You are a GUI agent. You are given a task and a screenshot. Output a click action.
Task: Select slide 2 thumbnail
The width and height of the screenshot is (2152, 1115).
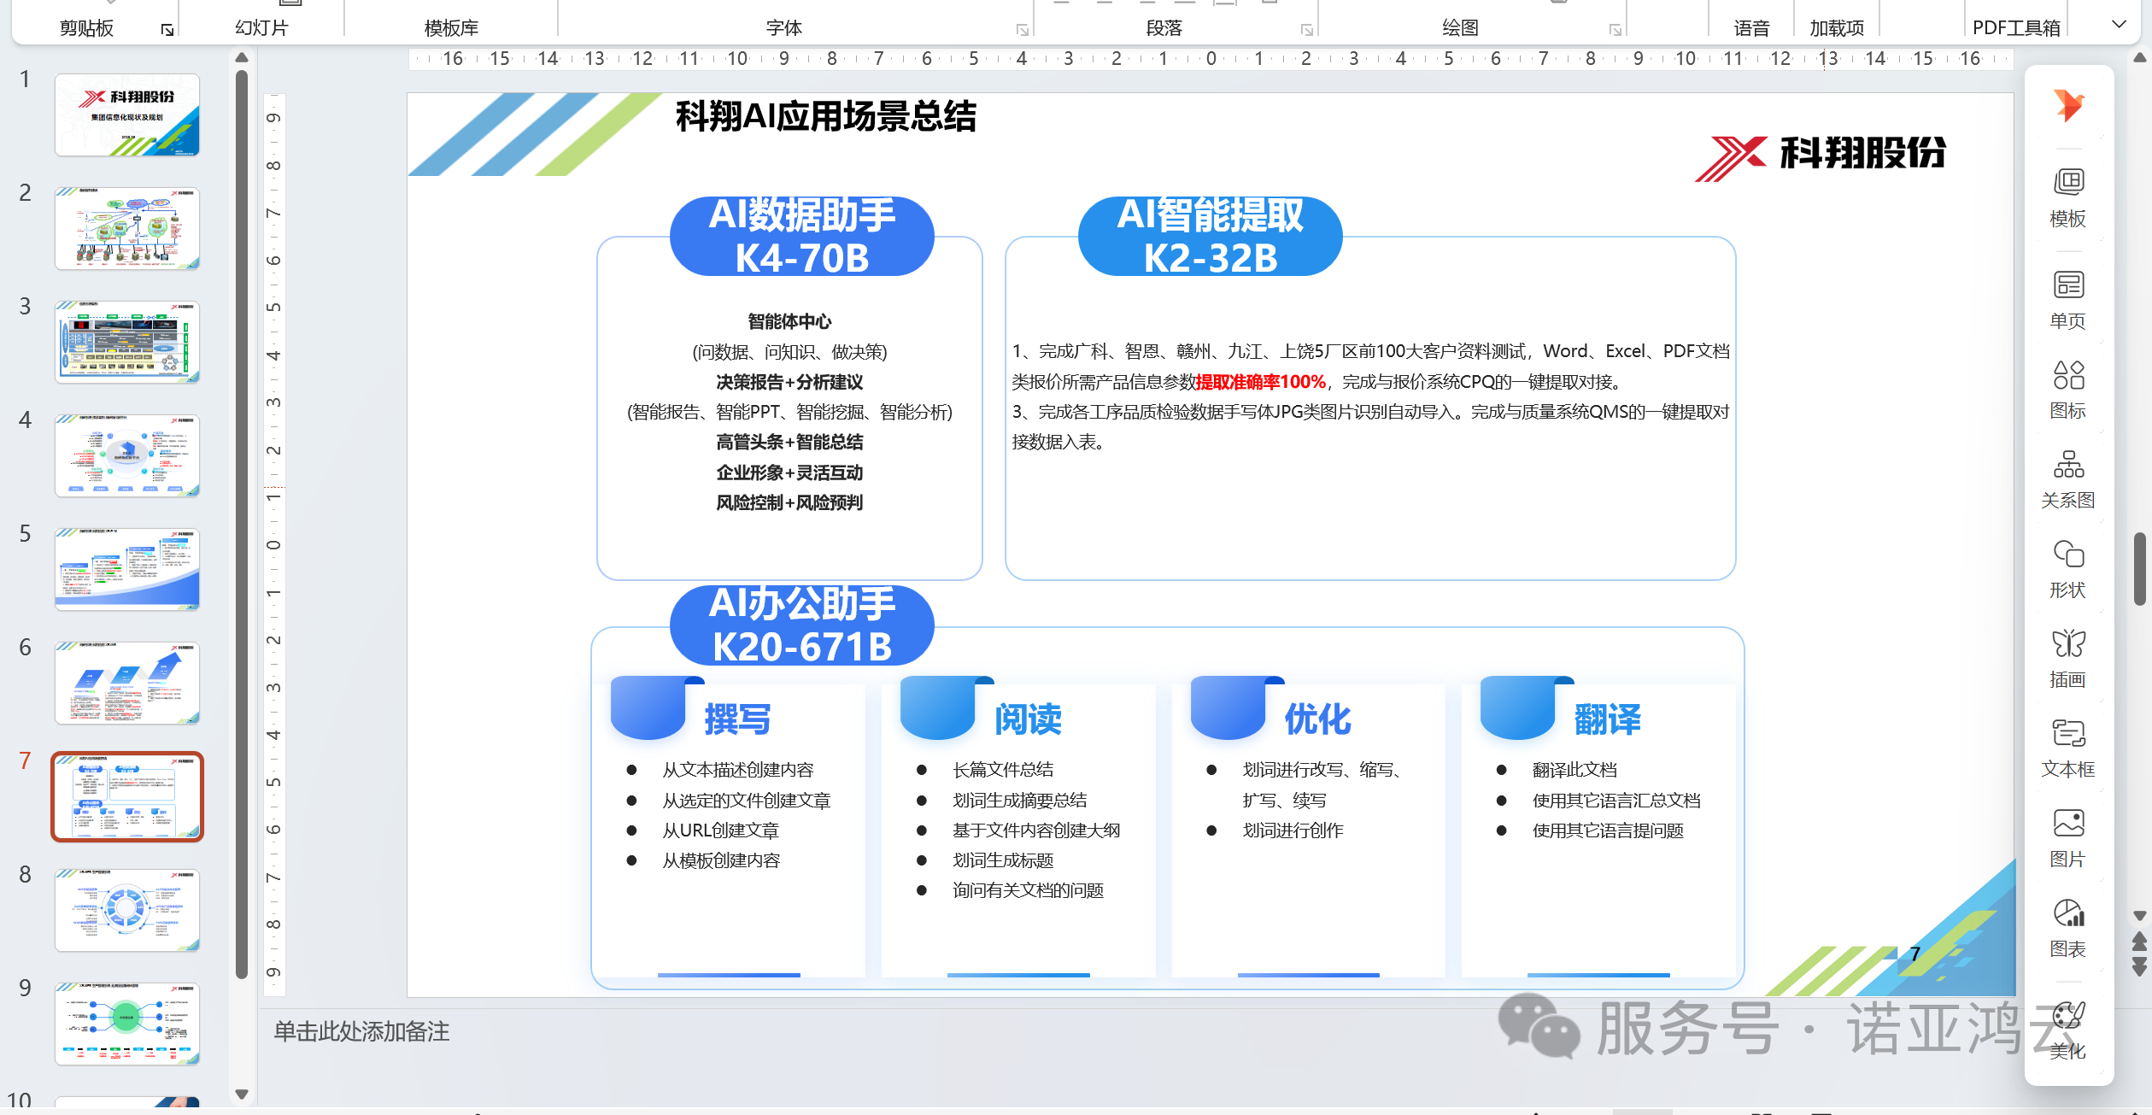(x=127, y=228)
